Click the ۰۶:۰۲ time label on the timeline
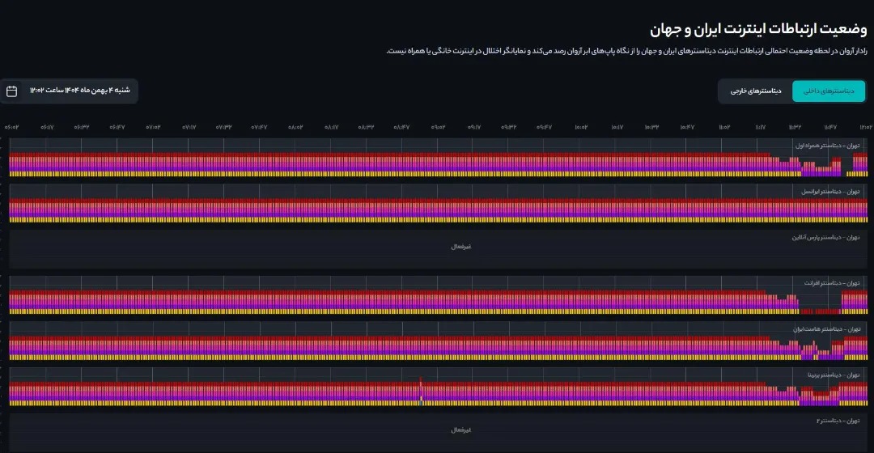874x453 pixels. click(x=12, y=127)
